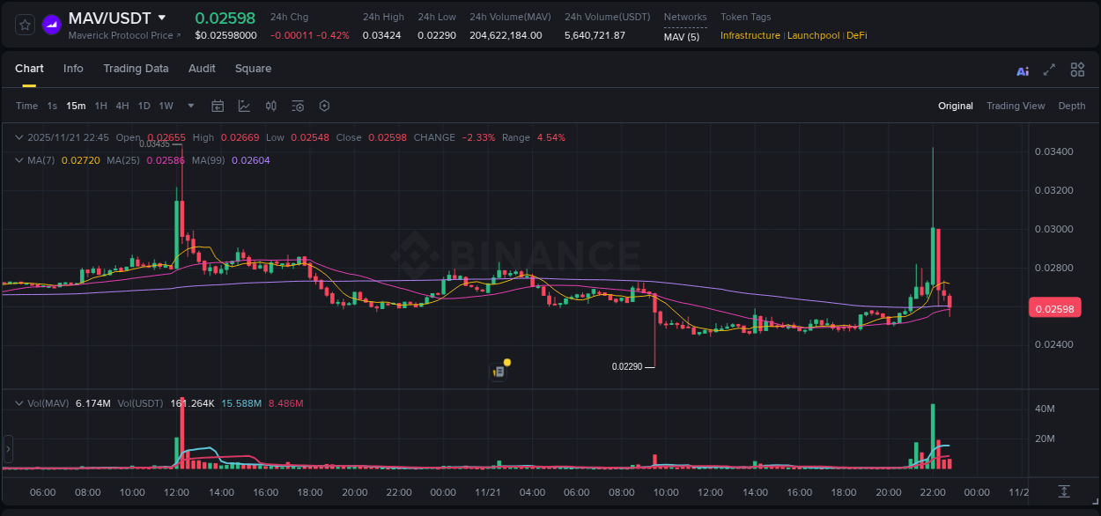Switch to the Trading Data tab

click(x=136, y=69)
